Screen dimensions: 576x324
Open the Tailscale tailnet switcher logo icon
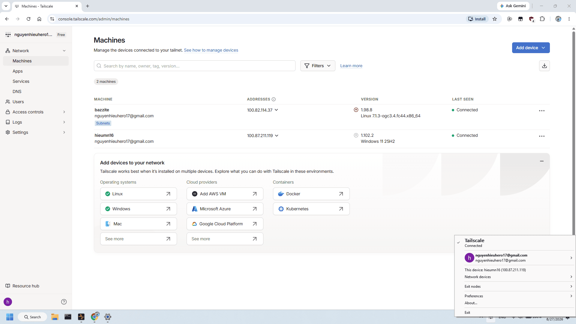pos(8,34)
